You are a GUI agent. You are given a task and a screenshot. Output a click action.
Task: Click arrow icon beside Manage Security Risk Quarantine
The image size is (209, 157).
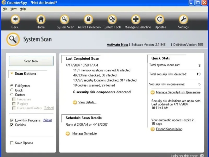[153, 92]
